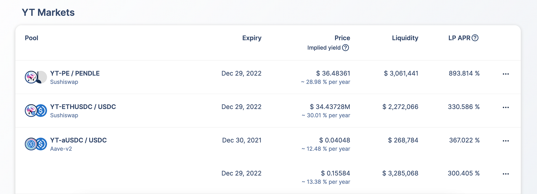537x194 pixels.
Task: Click the 893.814 % LP APR value
Action: coord(464,73)
